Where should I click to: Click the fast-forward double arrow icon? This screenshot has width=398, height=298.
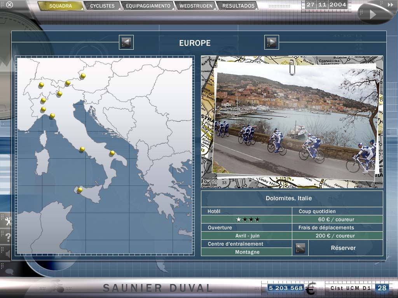tap(390, 5)
